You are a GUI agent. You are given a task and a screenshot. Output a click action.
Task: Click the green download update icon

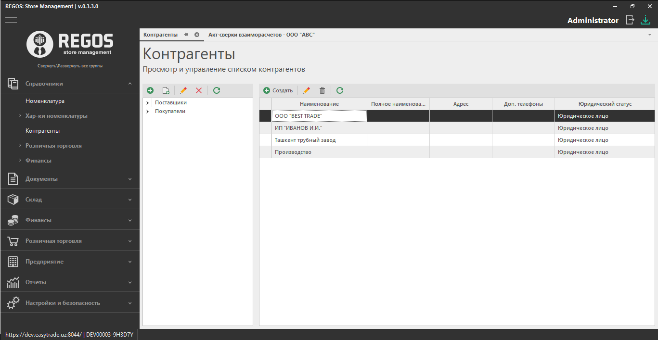click(x=645, y=20)
